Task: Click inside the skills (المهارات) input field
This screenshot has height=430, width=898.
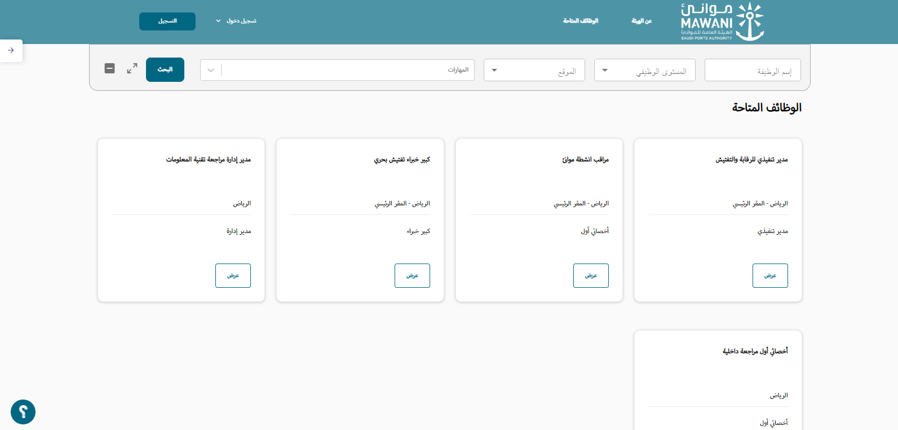Action: 347,70
